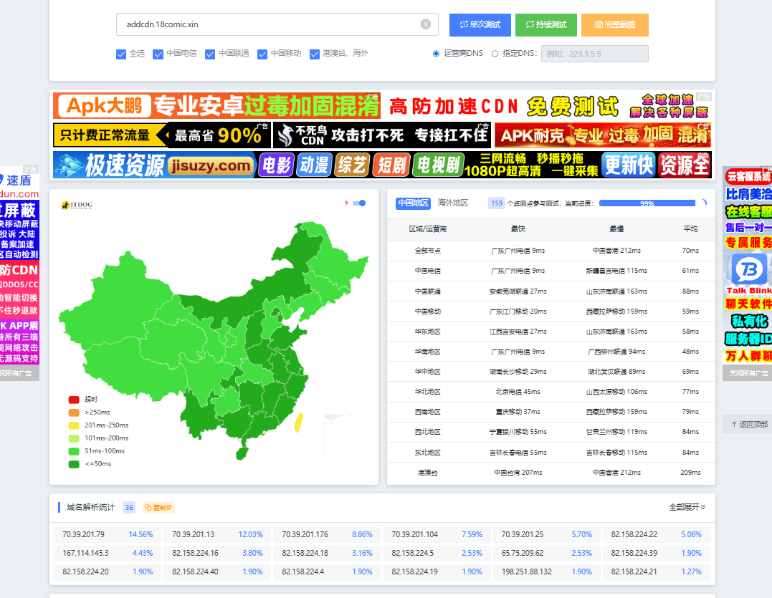Click the red 超时 legend swatch
This screenshot has width=772, height=598.
tap(74, 400)
